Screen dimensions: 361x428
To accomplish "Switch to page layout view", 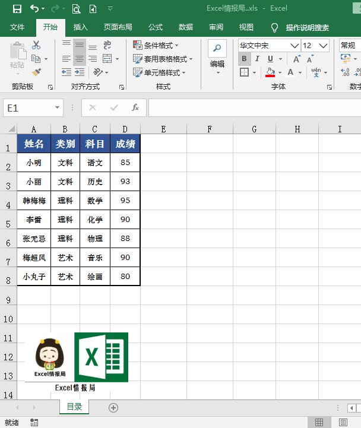I will click(343, 422).
